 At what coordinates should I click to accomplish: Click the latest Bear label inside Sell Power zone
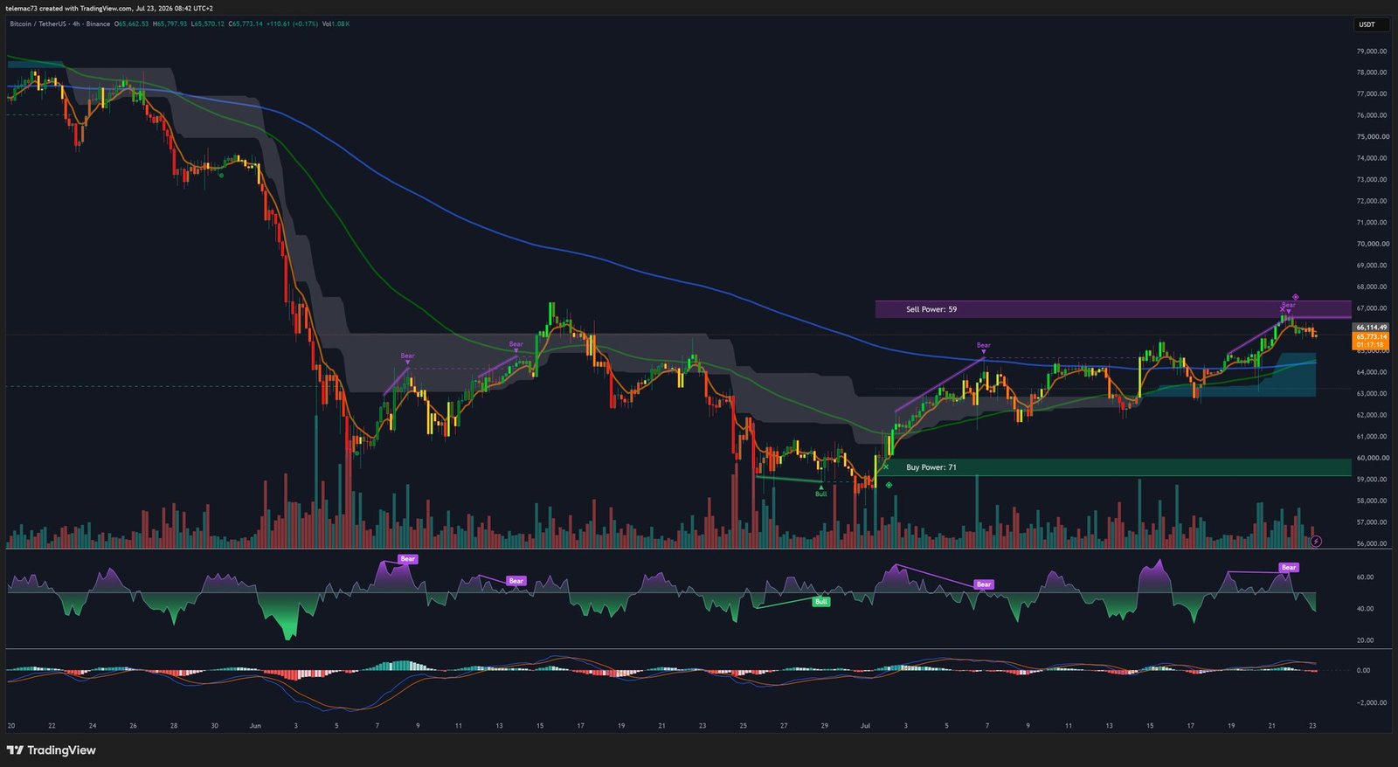tap(1289, 305)
